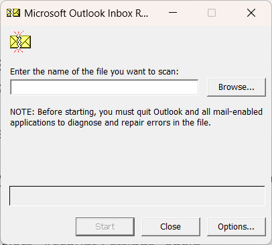Click "Enter the name of the file" label
Image resolution: width=272 pixels, height=245 pixels.
[59, 72]
